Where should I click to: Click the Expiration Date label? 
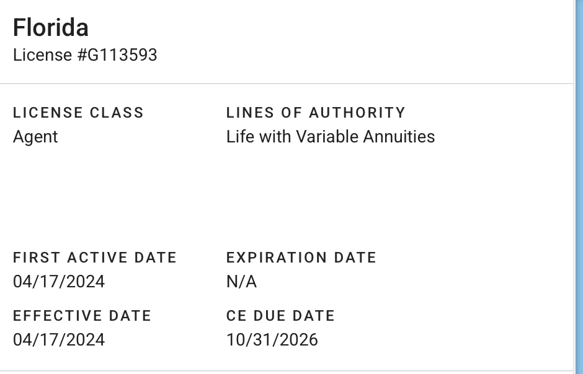(x=301, y=258)
